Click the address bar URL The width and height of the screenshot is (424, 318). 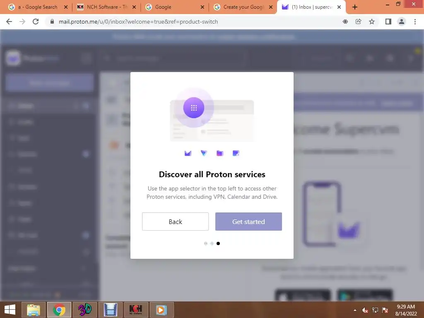[138, 22]
